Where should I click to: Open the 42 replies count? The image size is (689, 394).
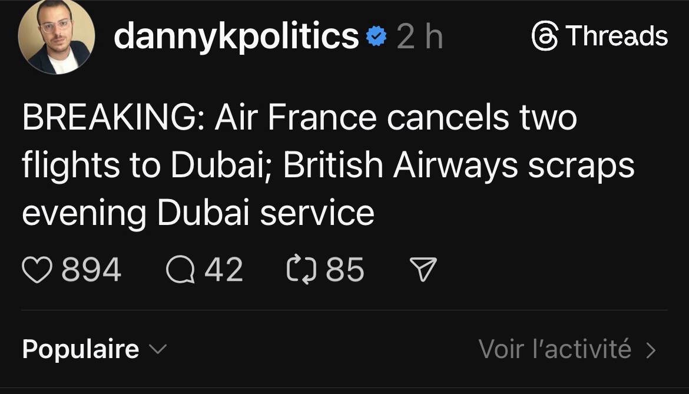click(224, 270)
